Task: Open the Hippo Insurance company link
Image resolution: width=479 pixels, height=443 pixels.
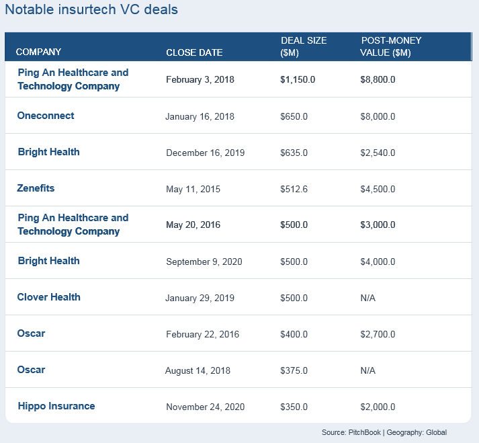Action: tap(56, 406)
